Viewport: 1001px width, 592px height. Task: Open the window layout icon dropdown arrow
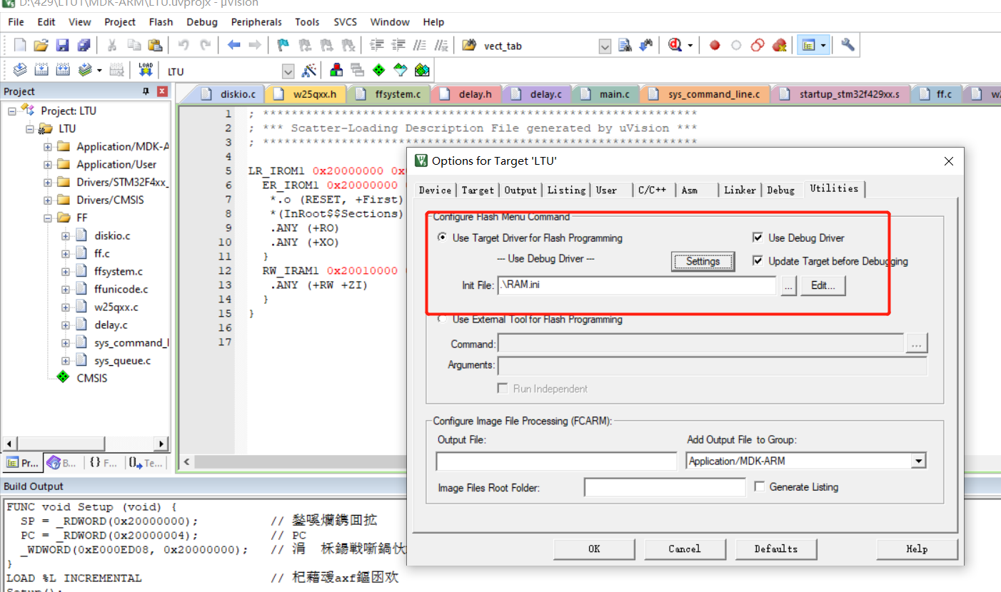[823, 46]
